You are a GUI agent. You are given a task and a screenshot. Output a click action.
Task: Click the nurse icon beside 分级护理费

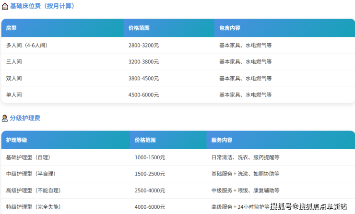coord(5,118)
